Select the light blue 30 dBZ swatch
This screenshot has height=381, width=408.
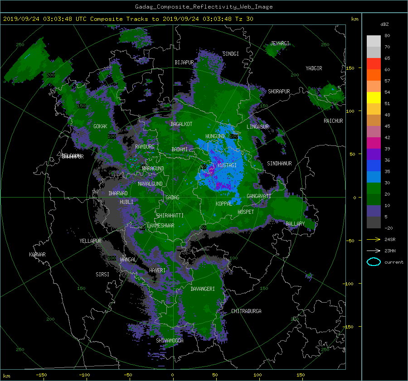coord(374,177)
